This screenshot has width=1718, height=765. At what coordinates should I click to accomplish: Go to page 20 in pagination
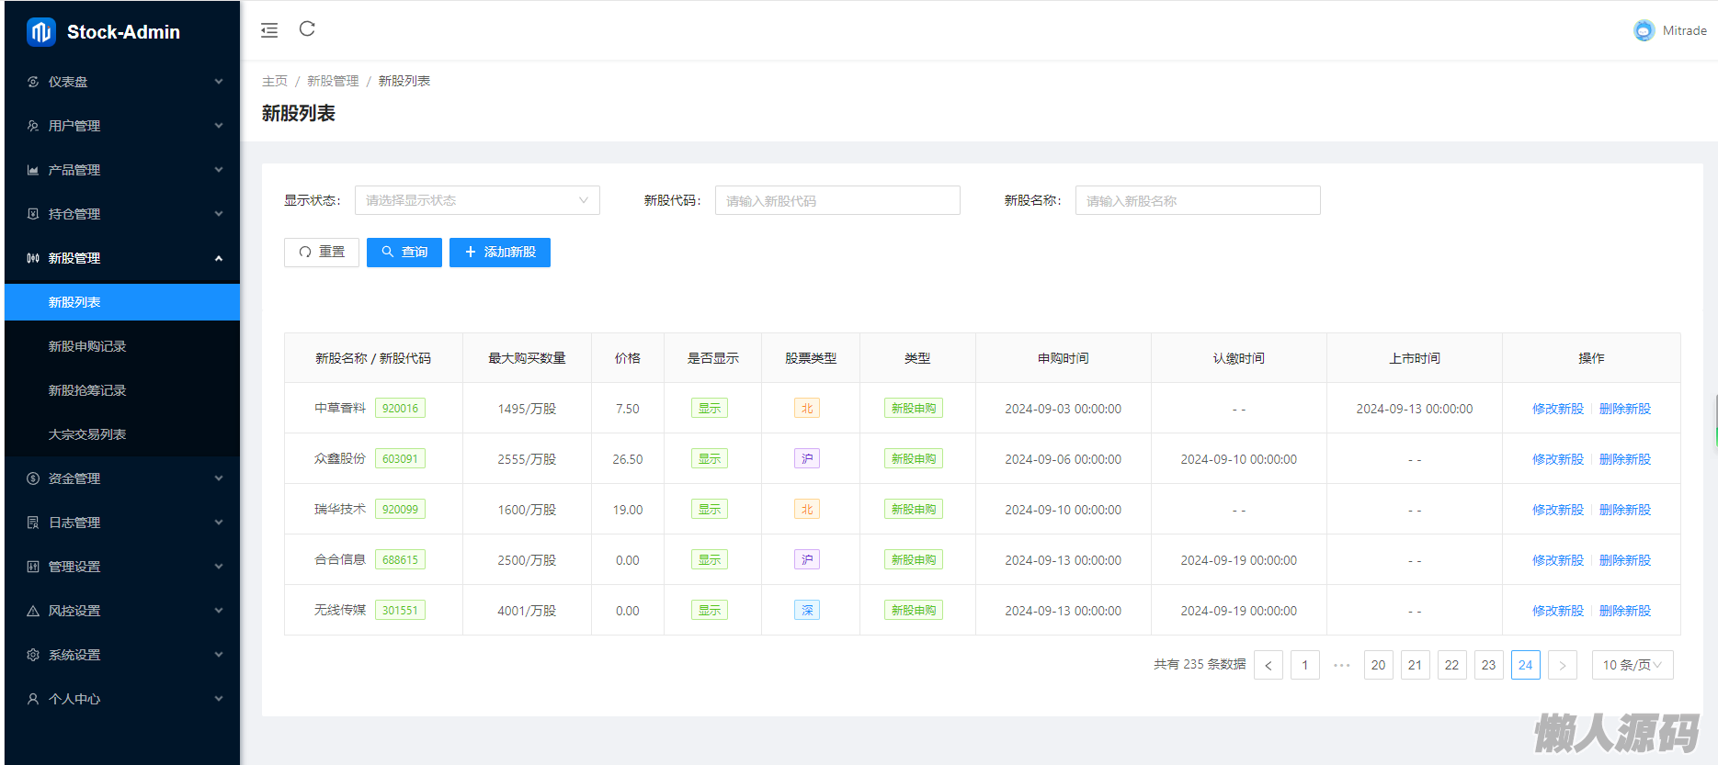pos(1378,665)
